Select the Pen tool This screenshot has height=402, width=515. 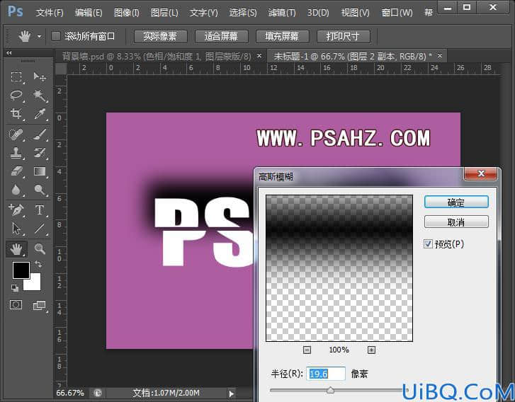point(16,209)
